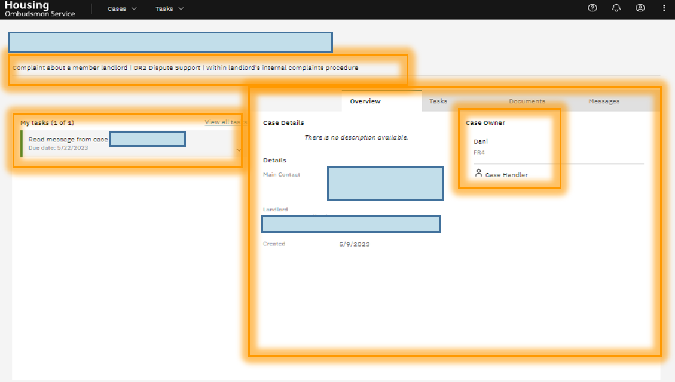Open the notifications bell

pyautogui.click(x=616, y=8)
